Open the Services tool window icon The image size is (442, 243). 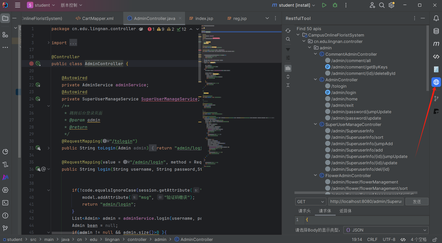coord(5,190)
